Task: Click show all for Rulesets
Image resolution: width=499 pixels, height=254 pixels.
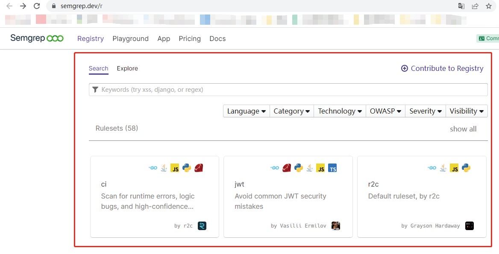Action: tap(463, 129)
